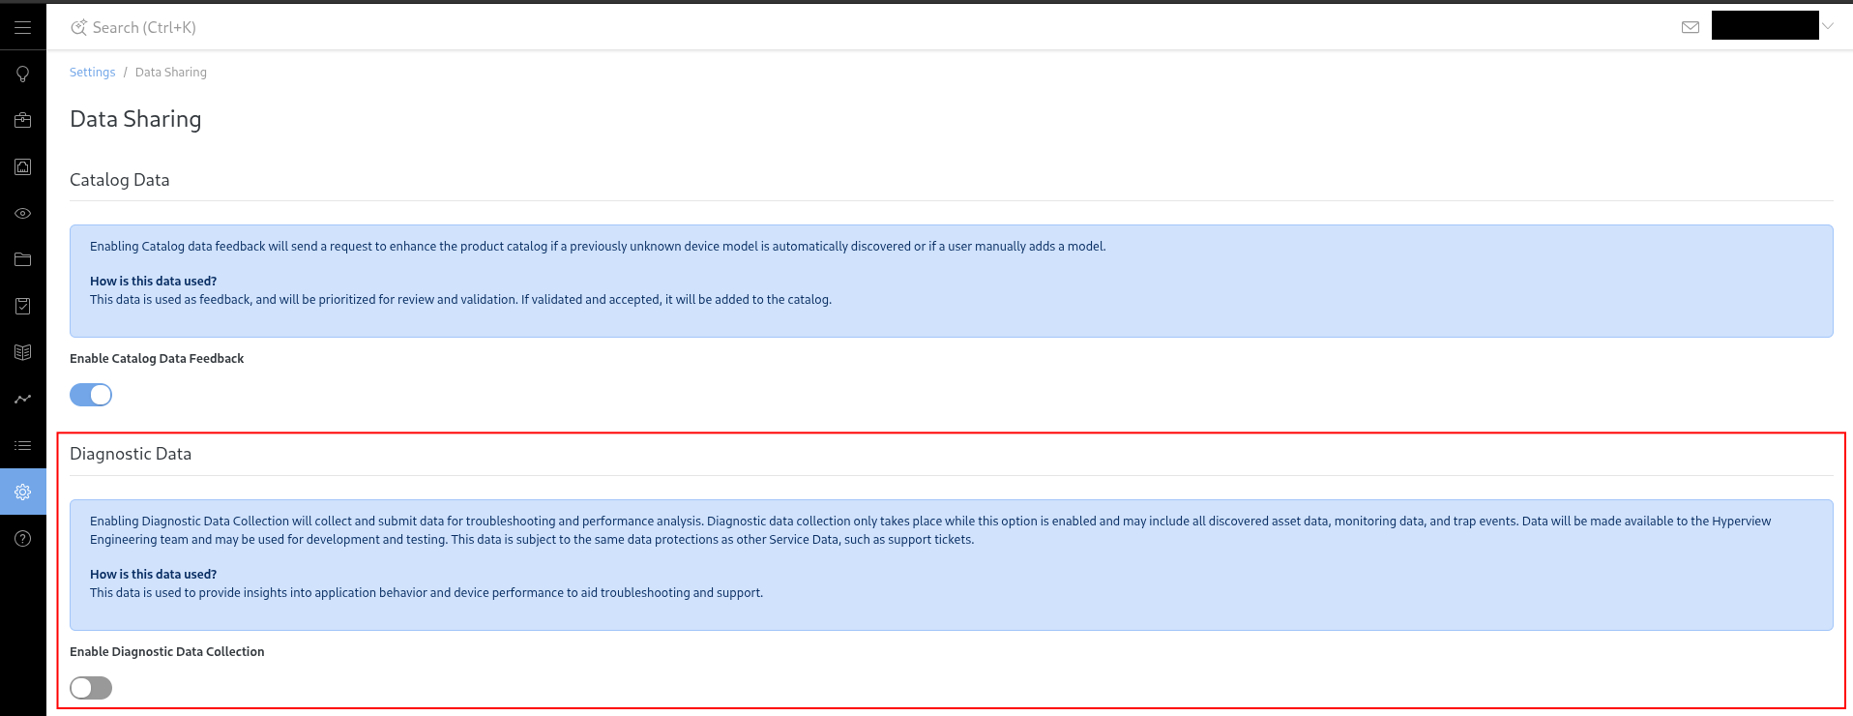Open the mail envelope icon in header
This screenshot has width=1853, height=716.
[1691, 27]
